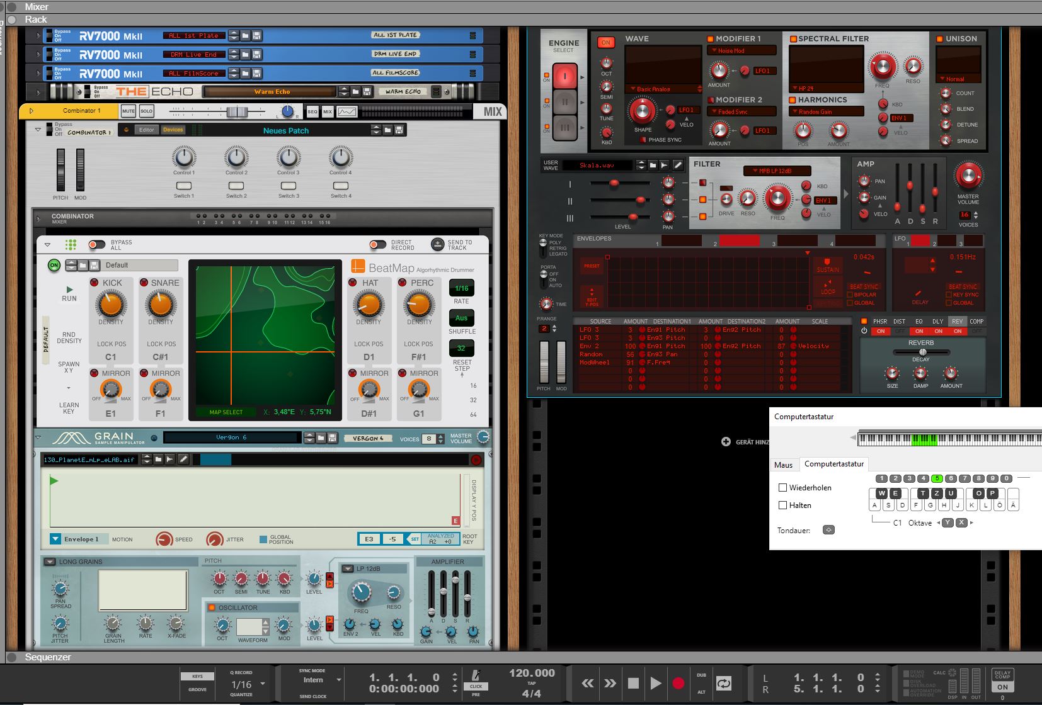
Task: Click the automation curve icon in the Combinator 1 mix channel
Action: [x=347, y=112]
